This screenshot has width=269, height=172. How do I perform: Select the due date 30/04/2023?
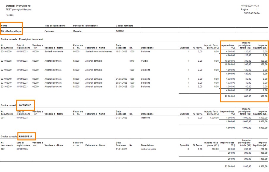click(121, 83)
